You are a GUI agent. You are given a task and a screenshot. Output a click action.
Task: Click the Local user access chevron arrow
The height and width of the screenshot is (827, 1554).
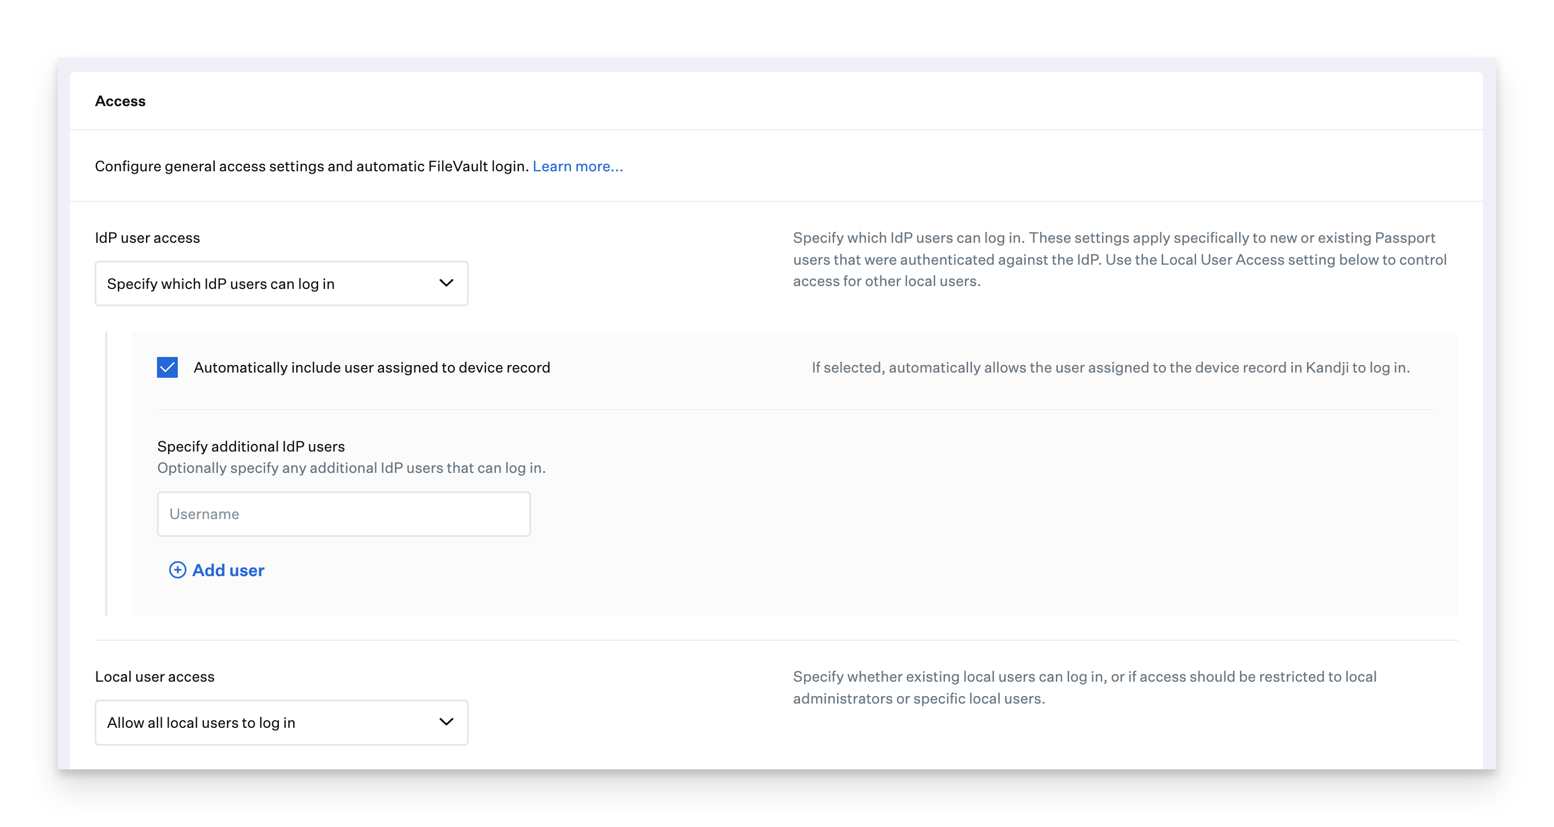point(446,722)
